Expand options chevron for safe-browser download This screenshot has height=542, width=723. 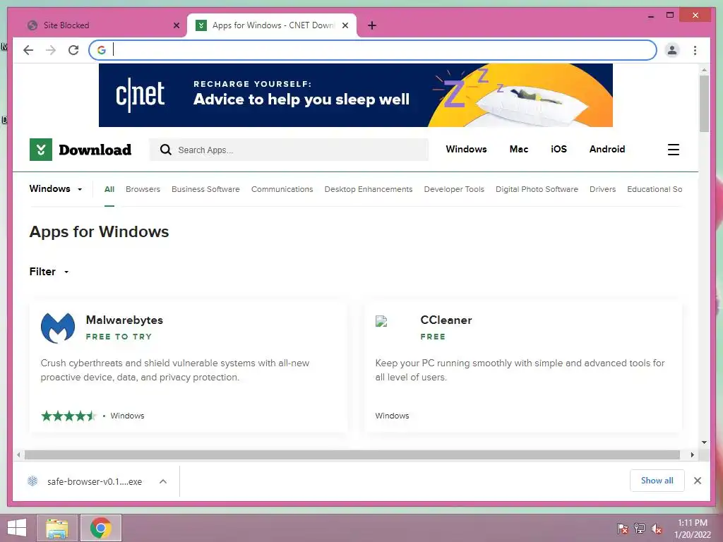(163, 481)
